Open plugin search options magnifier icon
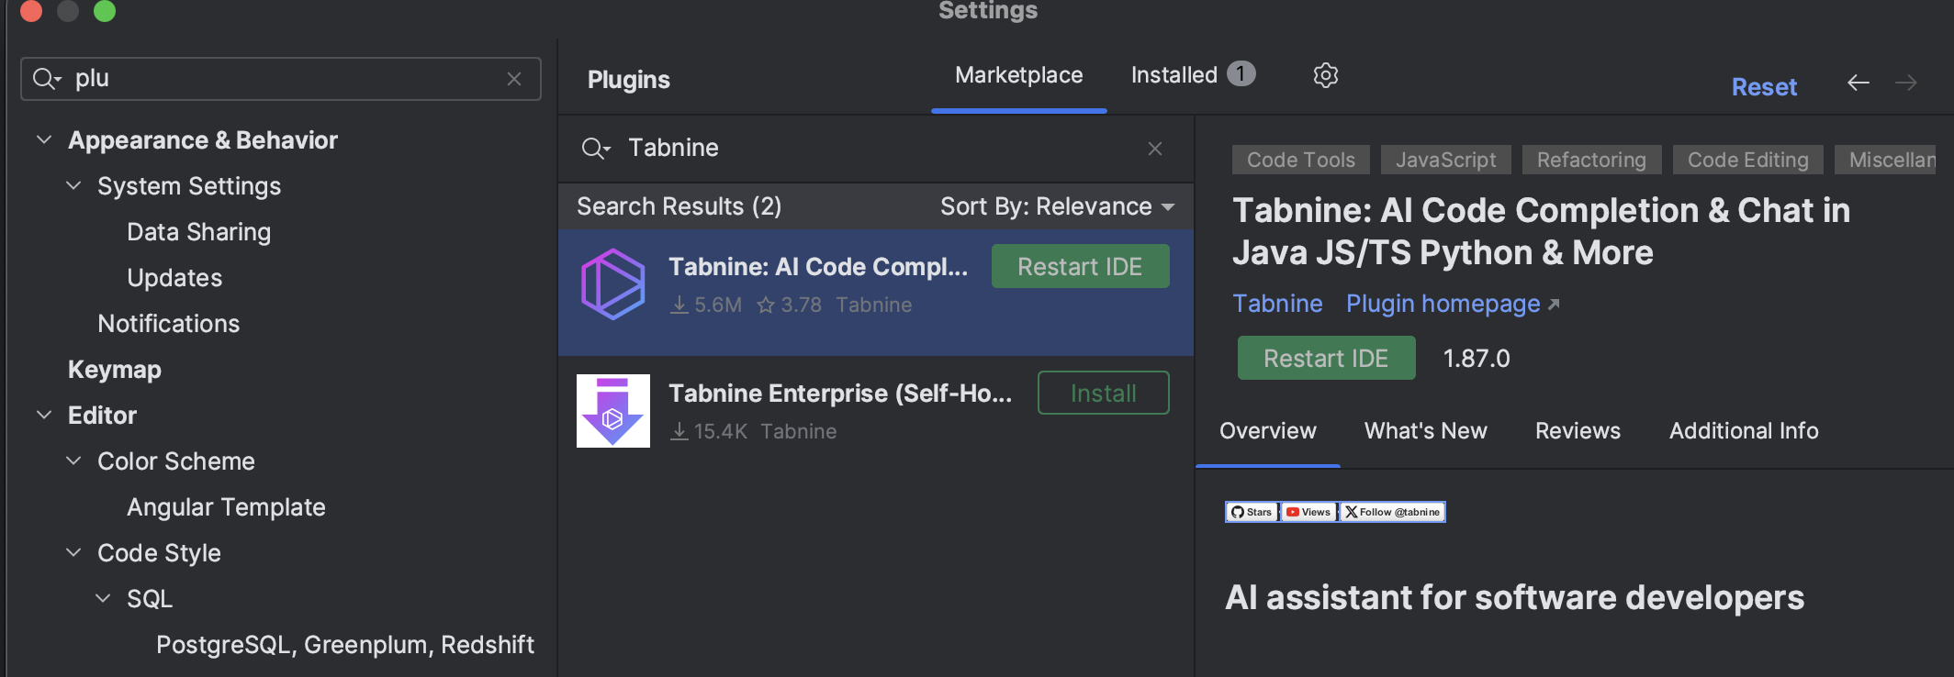Viewport: 1954px width, 677px height. pyautogui.click(x=596, y=149)
